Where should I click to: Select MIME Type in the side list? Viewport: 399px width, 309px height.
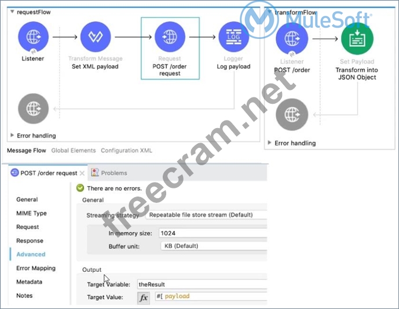point(31,213)
